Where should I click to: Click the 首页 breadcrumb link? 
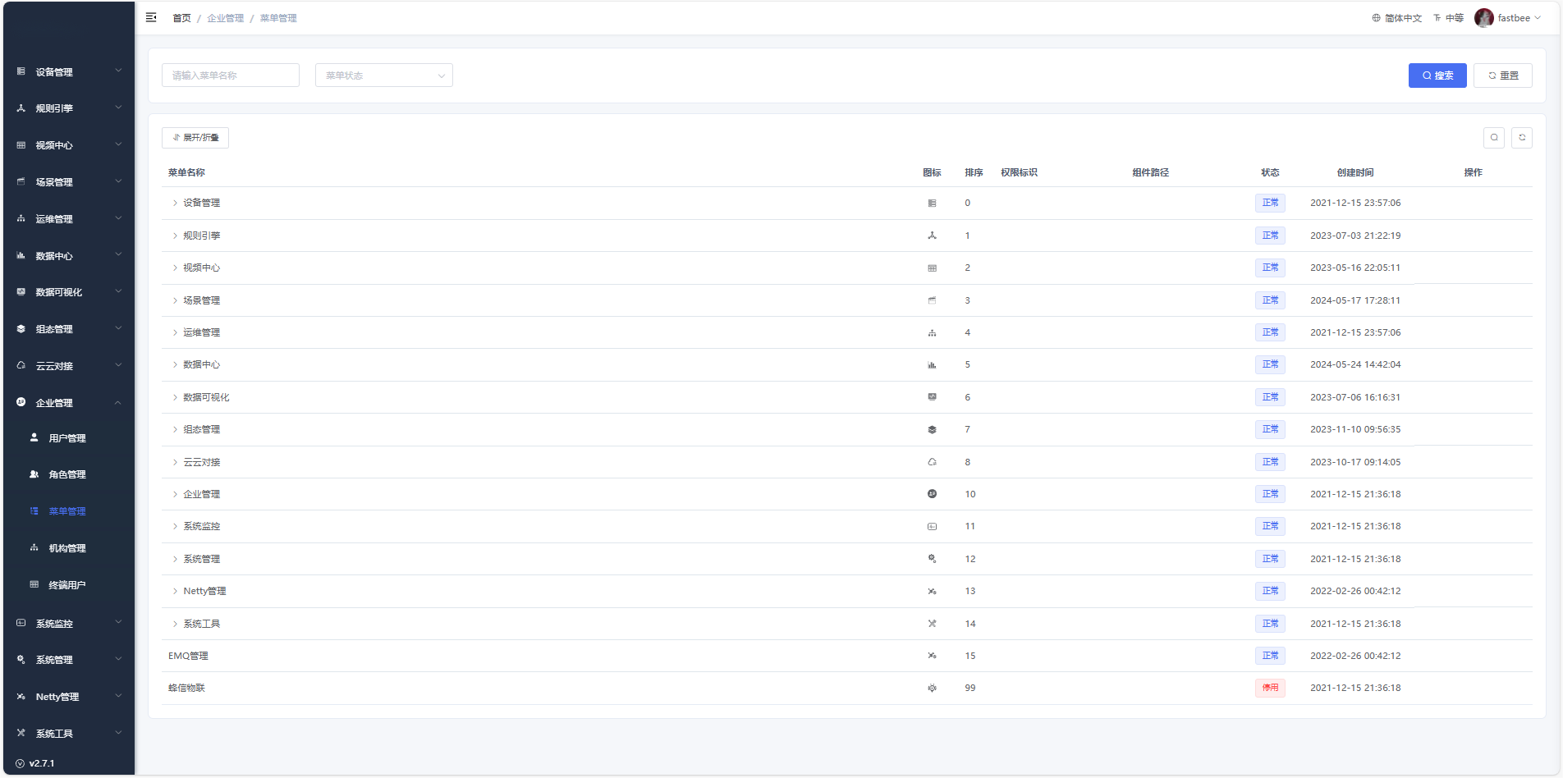(181, 18)
